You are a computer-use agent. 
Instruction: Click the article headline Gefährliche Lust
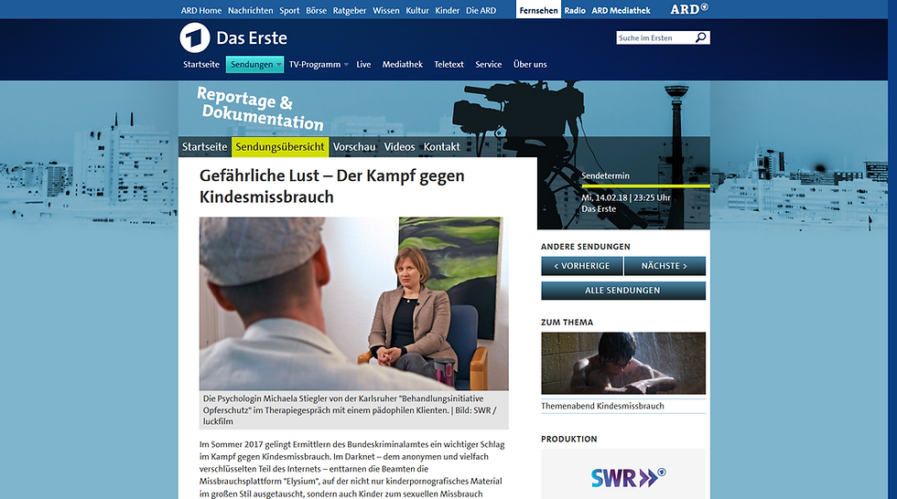point(331,186)
